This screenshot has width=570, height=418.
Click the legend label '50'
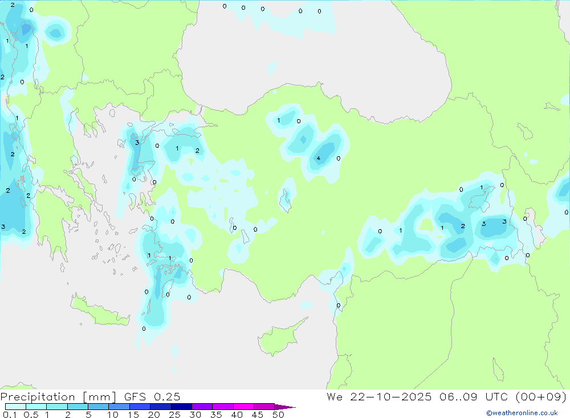tap(278, 415)
